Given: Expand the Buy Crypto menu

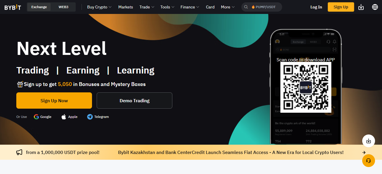Looking at the screenshot, I should [99, 7].
